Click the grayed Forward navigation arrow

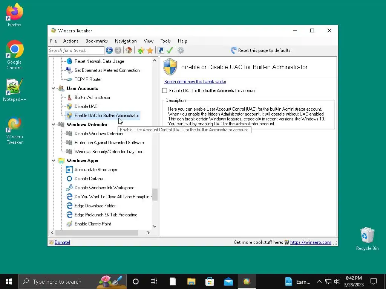click(118, 50)
